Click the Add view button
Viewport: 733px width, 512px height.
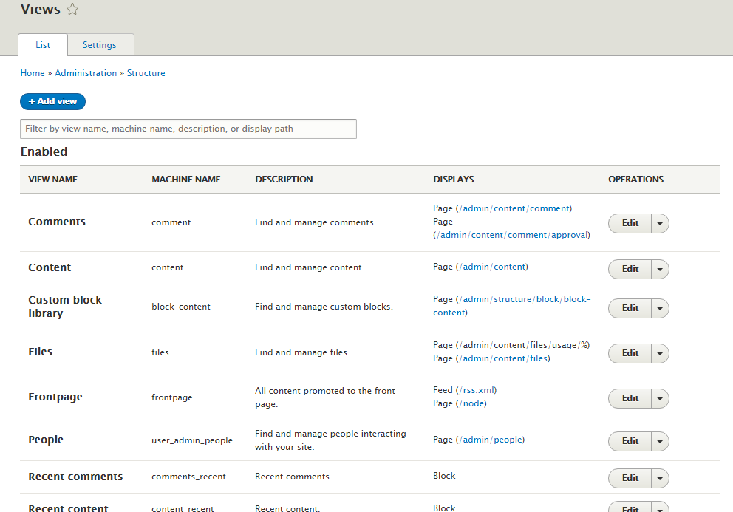[52, 101]
